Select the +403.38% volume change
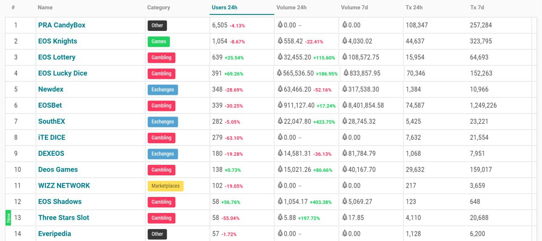542x241 pixels. [x=321, y=202]
